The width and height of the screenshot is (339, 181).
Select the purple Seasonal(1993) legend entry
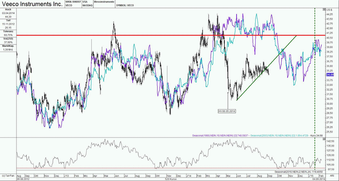click(220, 135)
